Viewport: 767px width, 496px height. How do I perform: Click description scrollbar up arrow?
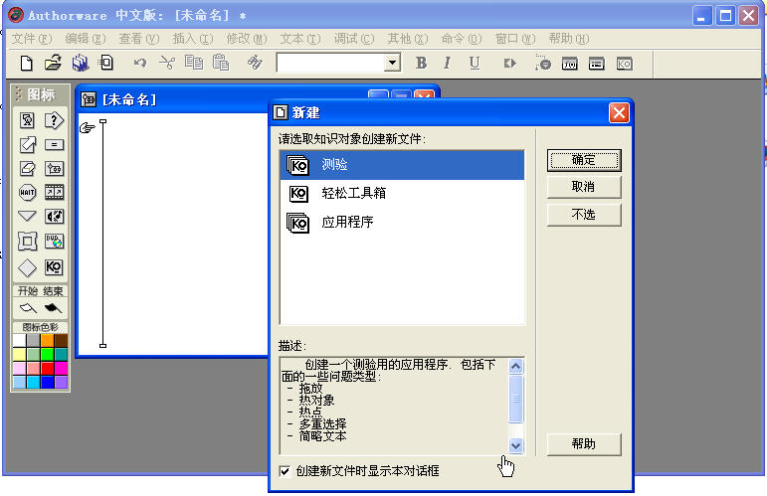516,366
